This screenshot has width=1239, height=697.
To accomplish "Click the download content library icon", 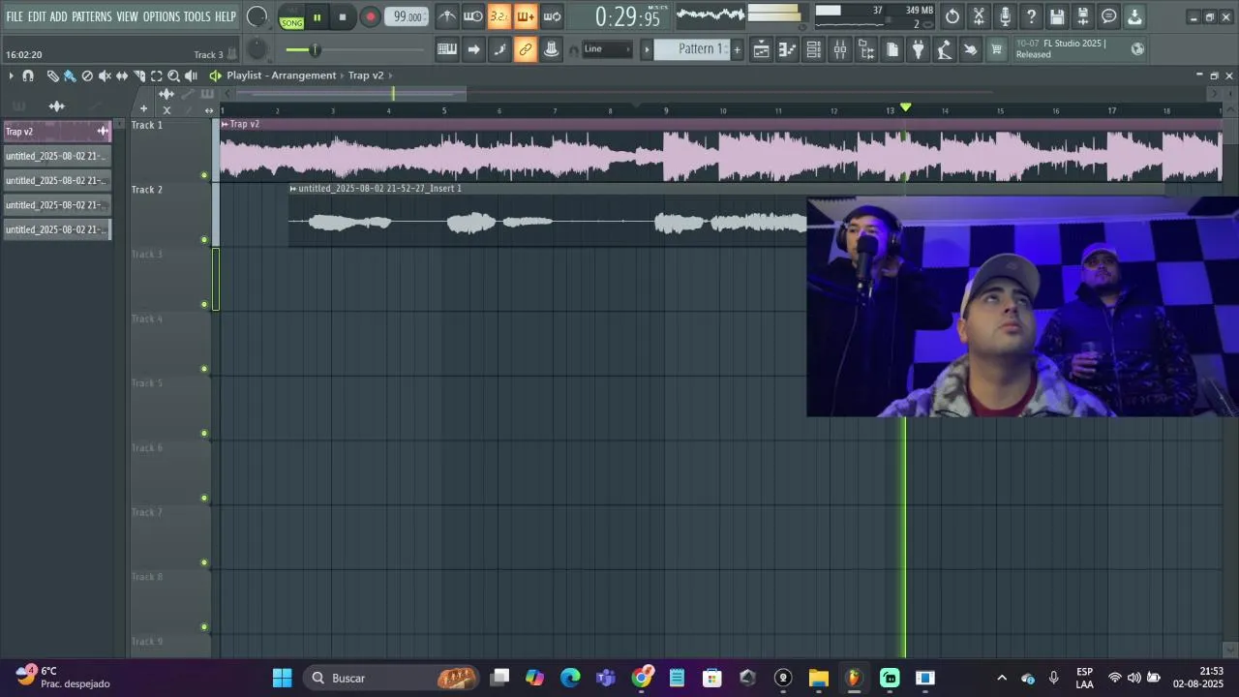I will pos(1134,16).
